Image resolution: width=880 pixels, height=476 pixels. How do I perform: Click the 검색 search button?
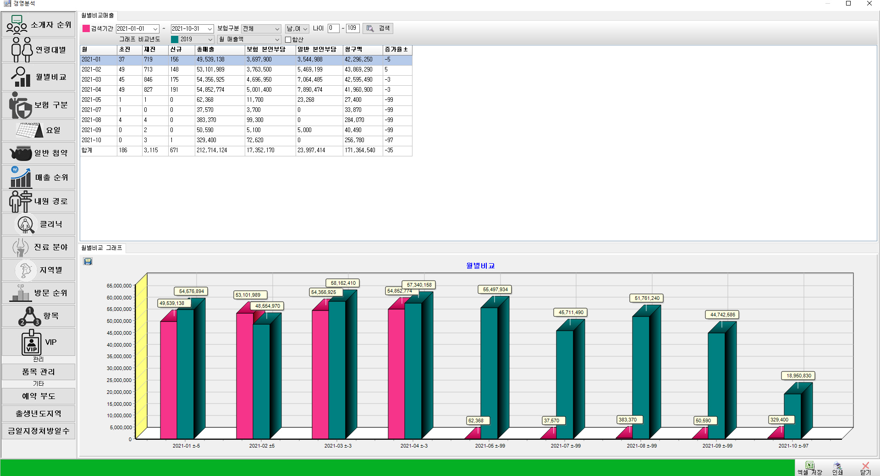point(378,28)
